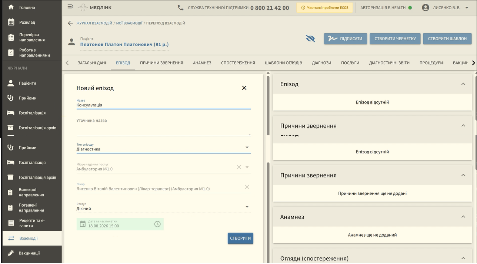
Task: Open the Мої взаємодії breadcrumb link
Action: pos(129,23)
